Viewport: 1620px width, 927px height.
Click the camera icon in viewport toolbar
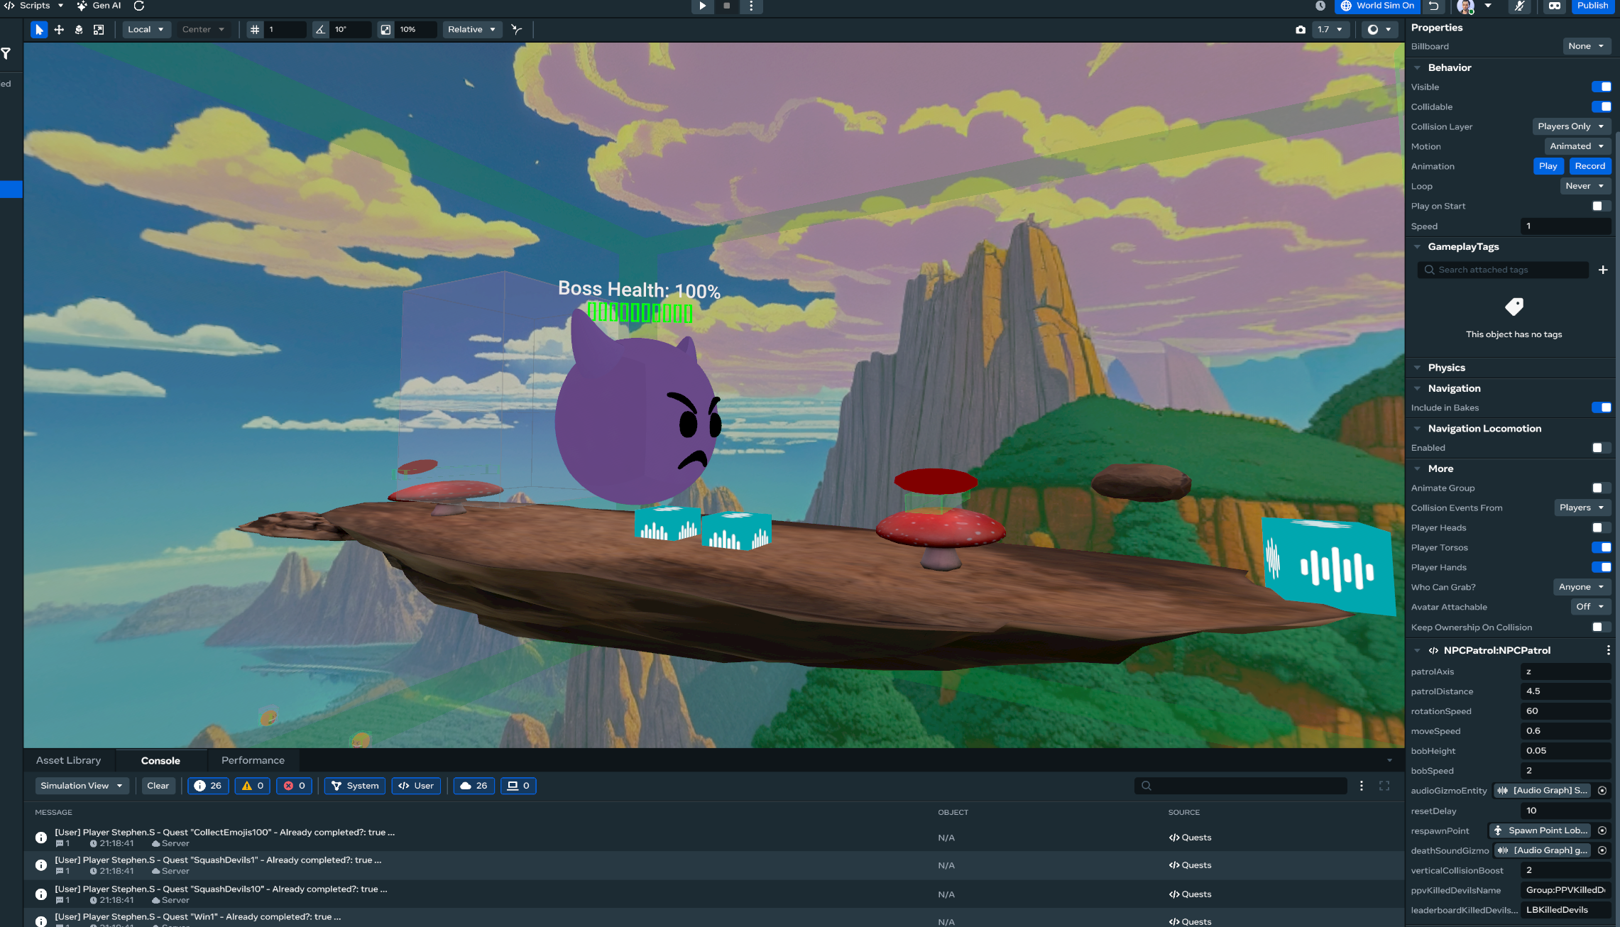point(1300,29)
